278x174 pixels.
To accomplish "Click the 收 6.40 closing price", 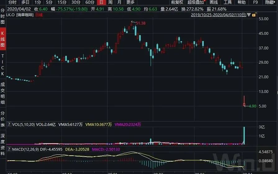I will coord(41,9).
